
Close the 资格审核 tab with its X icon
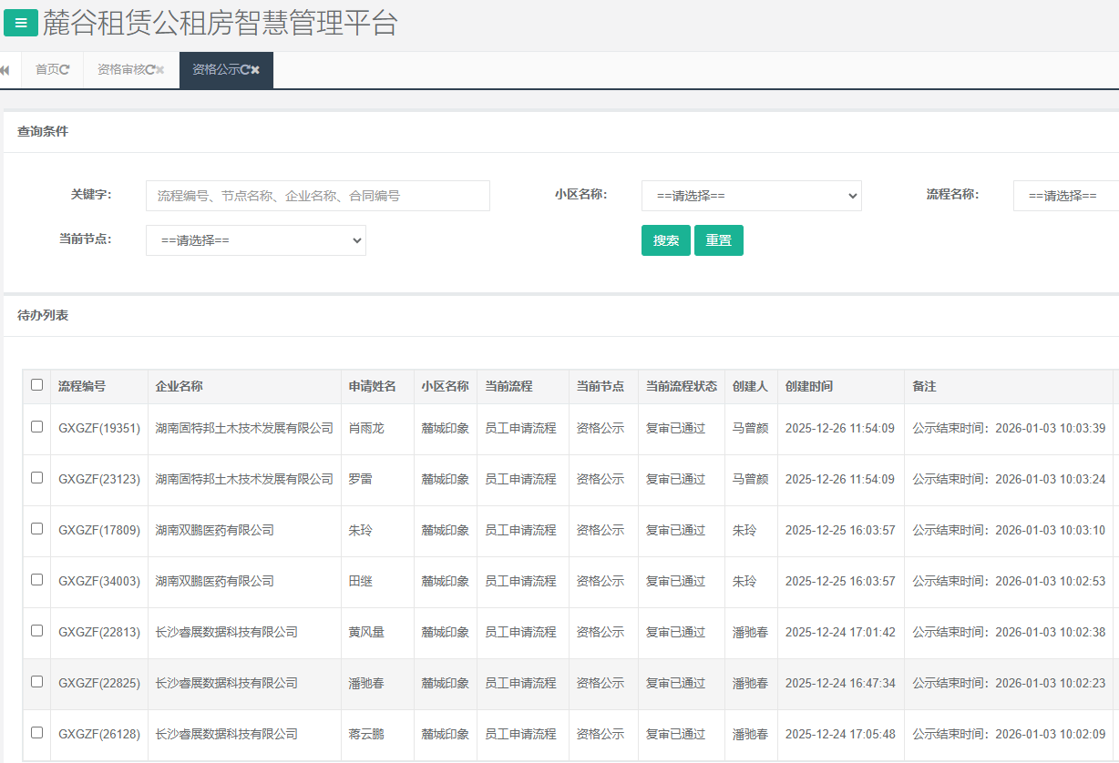click(x=160, y=70)
